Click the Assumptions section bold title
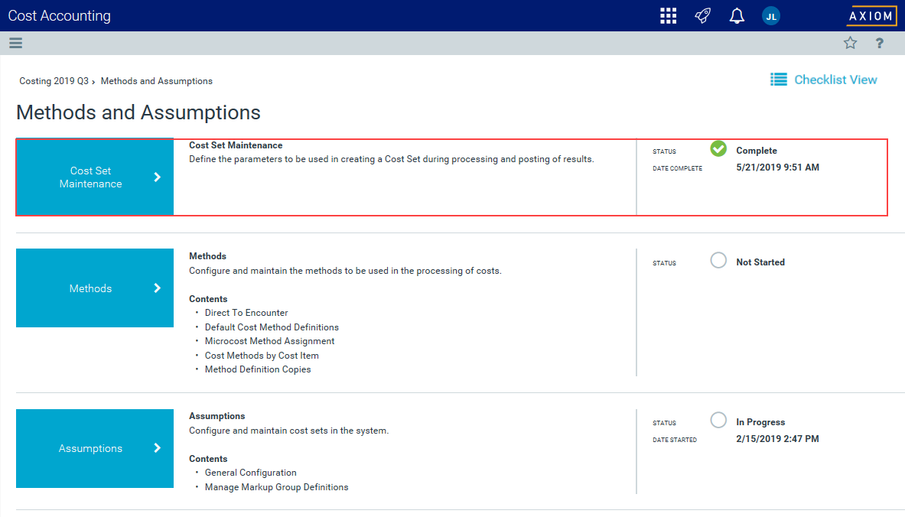This screenshot has height=517, width=905. (x=217, y=416)
